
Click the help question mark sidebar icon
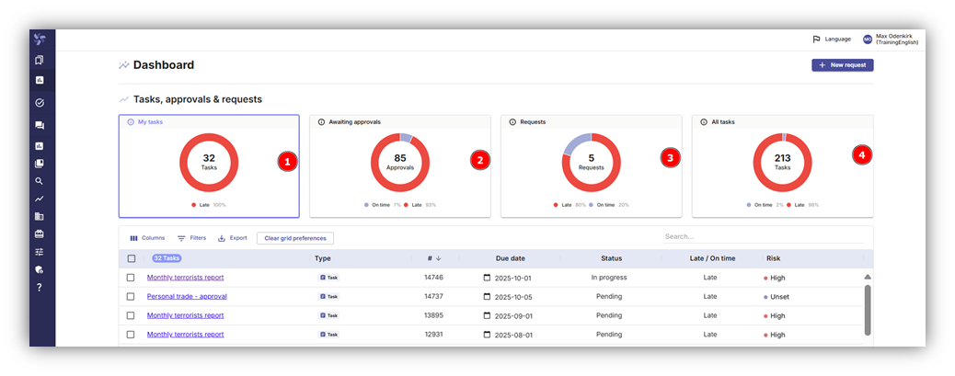[40, 287]
